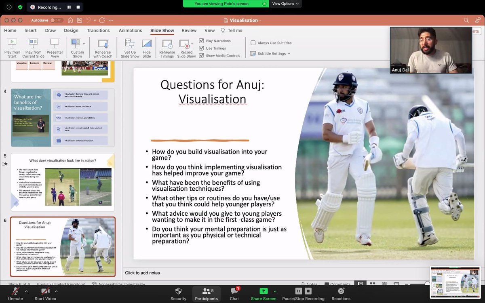Select slide 6 thumbnail 'Questions for Anuj'

click(x=63, y=247)
